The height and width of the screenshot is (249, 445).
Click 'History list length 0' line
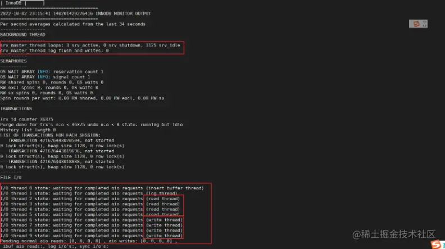click(28, 130)
